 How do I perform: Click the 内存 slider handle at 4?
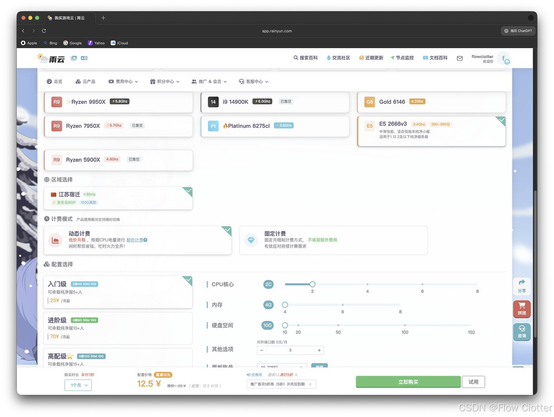[x=285, y=305]
